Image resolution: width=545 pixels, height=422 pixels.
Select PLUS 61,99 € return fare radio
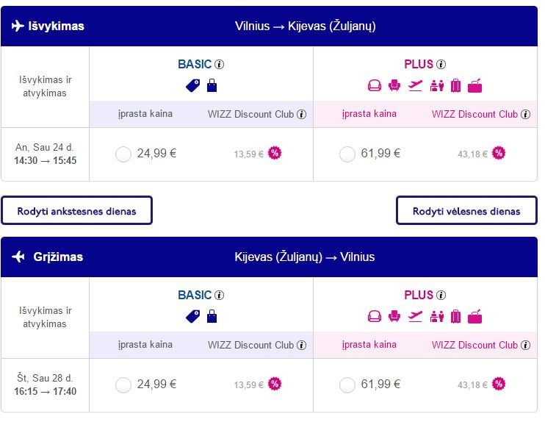347,385
